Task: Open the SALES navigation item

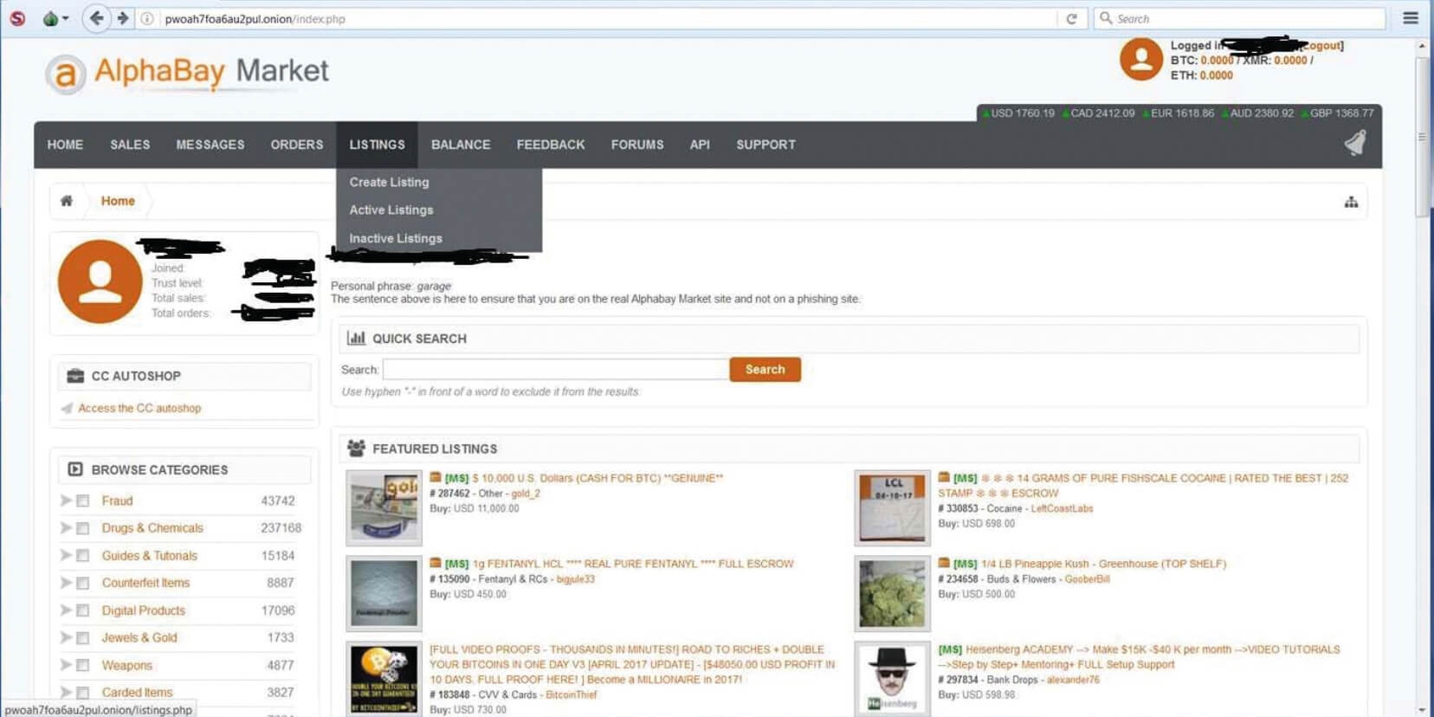Action: tap(130, 145)
